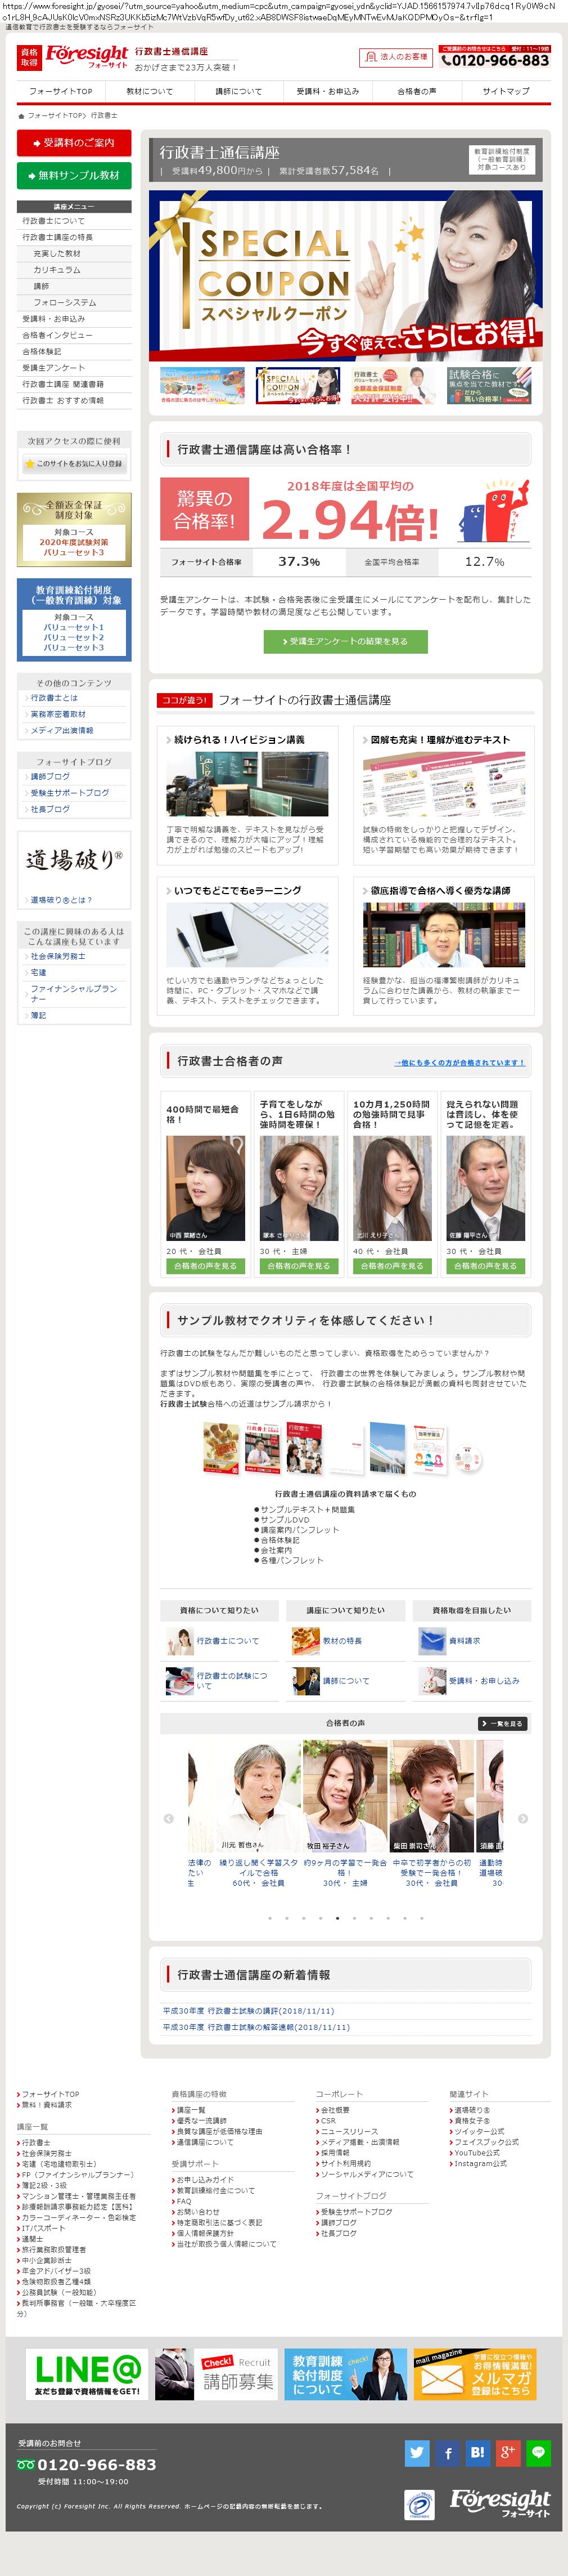
Task: Click 合格者の声を見る under 中西 菜緒さん
Action: pos(206,1265)
